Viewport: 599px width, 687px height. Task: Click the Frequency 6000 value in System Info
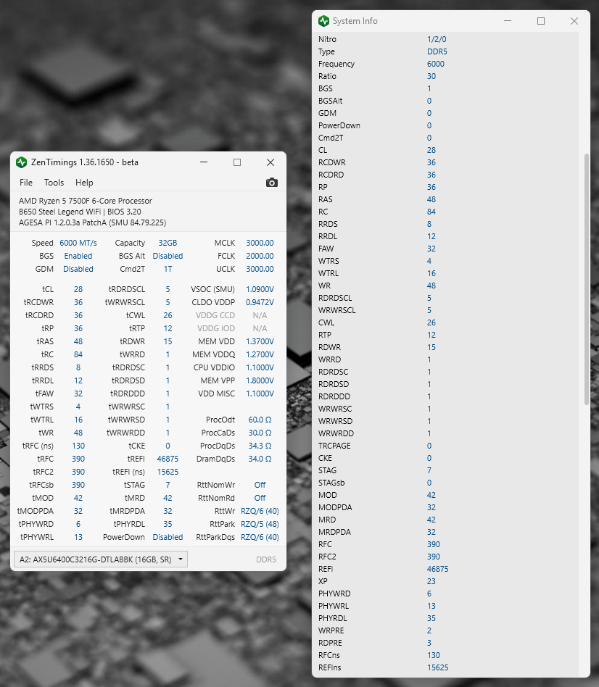point(435,64)
